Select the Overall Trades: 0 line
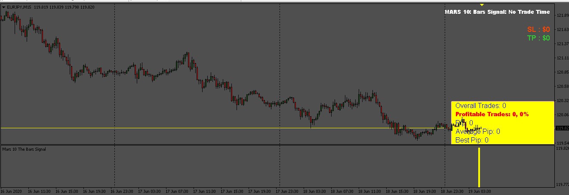569x195 pixels. [x=480, y=105]
